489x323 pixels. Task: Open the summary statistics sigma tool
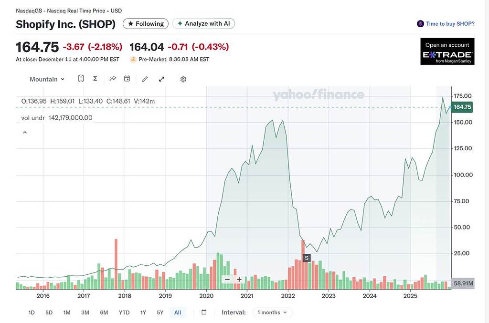click(x=95, y=79)
